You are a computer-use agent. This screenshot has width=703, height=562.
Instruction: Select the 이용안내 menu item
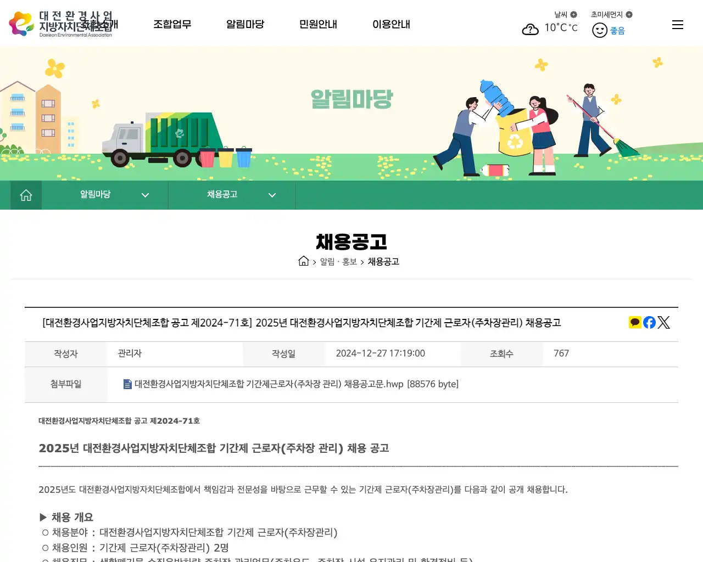point(391,24)
